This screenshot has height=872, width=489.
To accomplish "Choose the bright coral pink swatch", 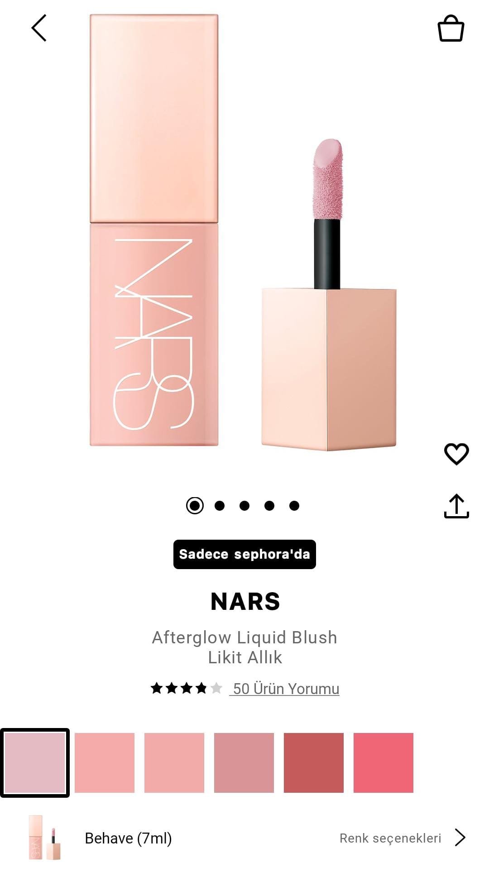I will coord(384,763).
